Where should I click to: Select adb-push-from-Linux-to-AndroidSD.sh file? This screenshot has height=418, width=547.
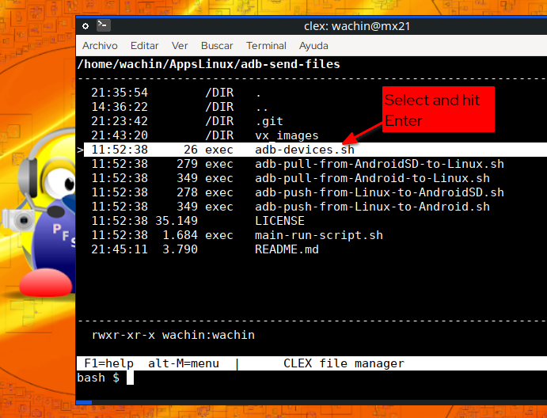[312, 192]
